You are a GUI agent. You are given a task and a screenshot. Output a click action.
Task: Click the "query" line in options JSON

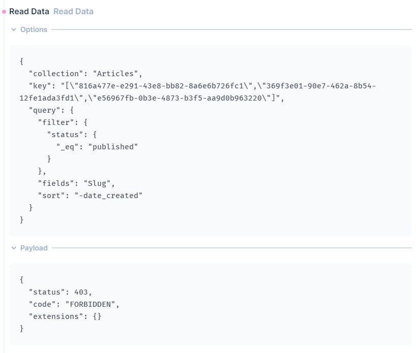pos(51,110)
